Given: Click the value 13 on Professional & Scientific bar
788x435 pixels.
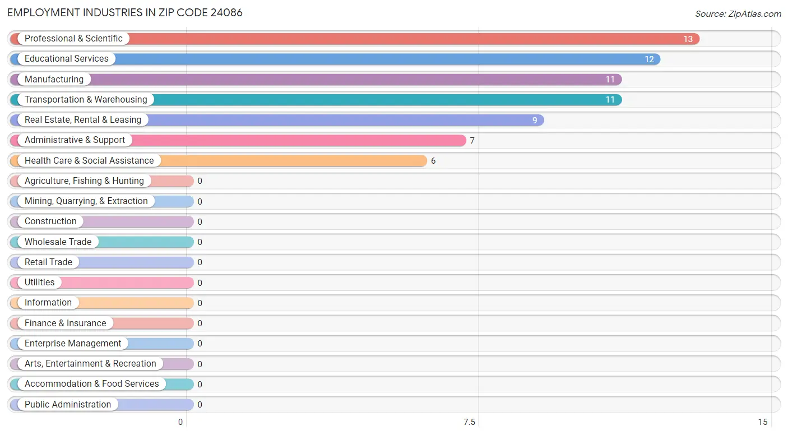Looking at the screenshot, I should click(688, 39).
